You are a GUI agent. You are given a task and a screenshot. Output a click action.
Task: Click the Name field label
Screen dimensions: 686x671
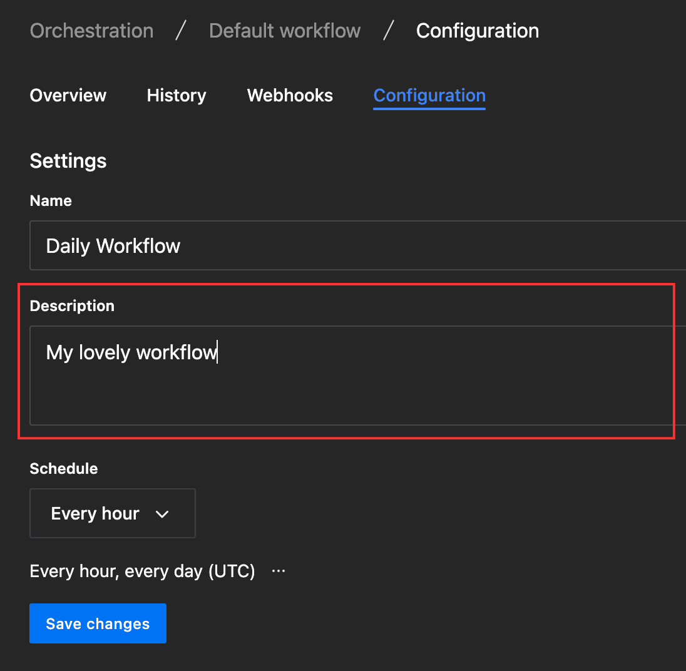click(x=51, y=201)
